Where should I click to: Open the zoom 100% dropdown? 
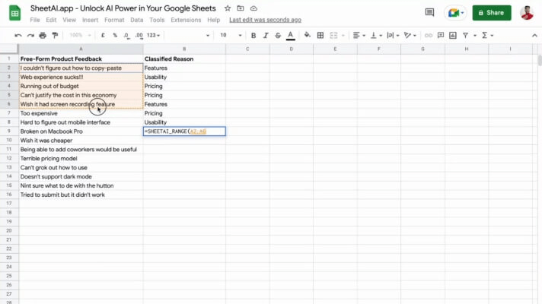pos(80,35)
